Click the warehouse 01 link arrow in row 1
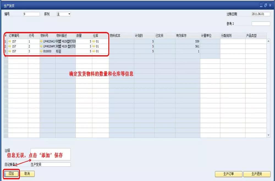The width and height of the screenshot is (275, 181). pos(94,42)
